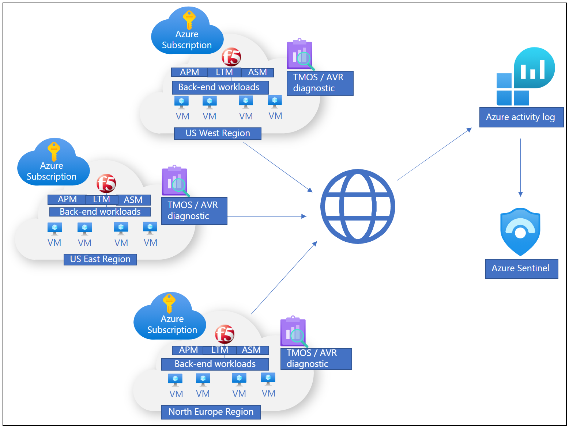Select the US West Region label
Screen dimensions: 569x429
218,133
